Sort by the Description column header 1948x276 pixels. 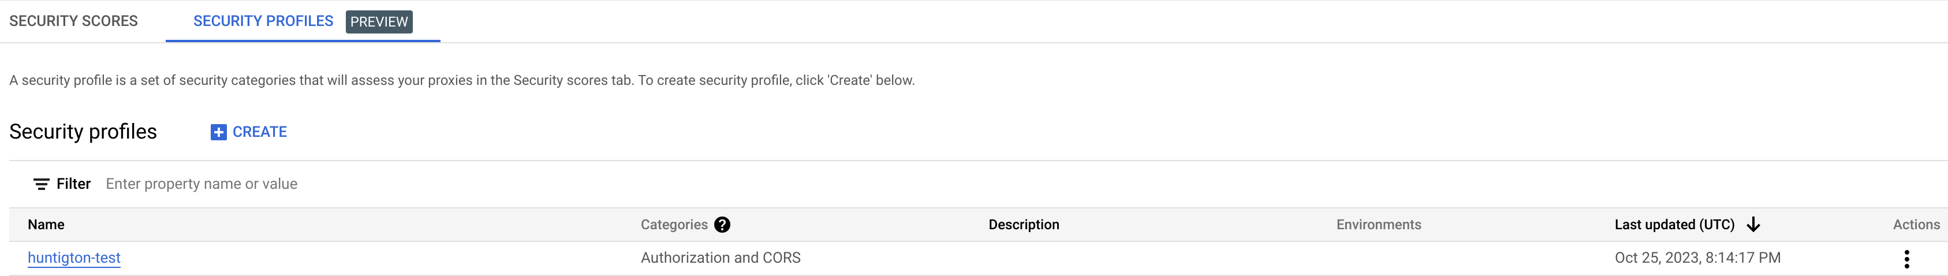[x=1023, y=225]
